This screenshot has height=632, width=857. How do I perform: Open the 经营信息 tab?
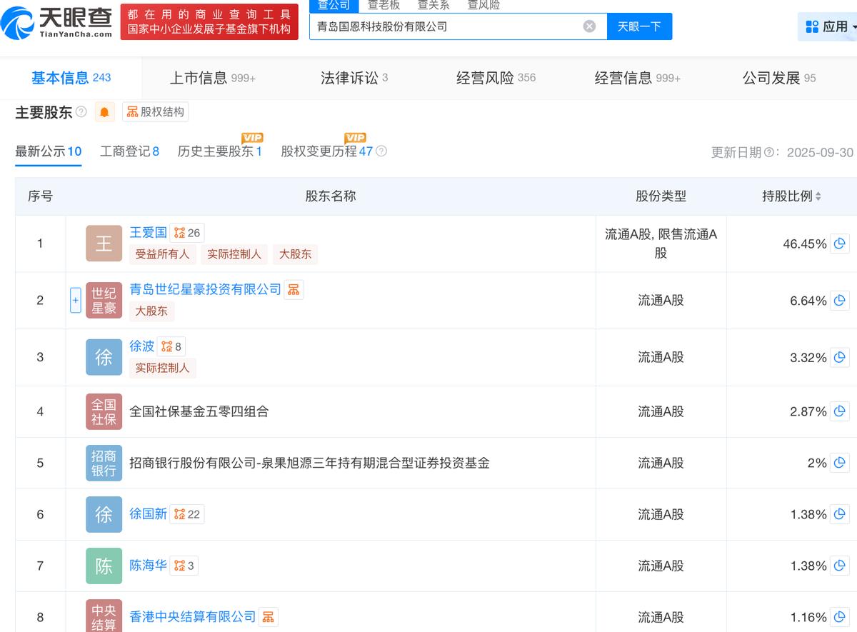[x=637, y=78]
